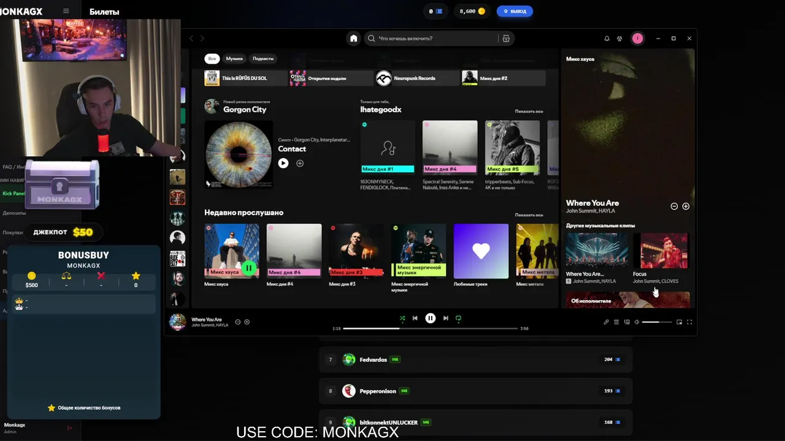Click the logout icon next to Monkagx Admin
This screenshot has width=785, height=441.
click(69, 428)
